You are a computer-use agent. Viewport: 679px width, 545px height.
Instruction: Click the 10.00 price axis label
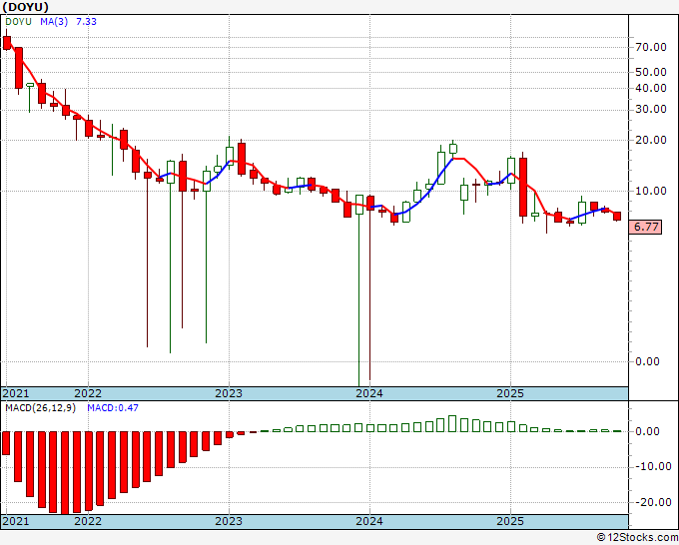[x=651, y=191]
